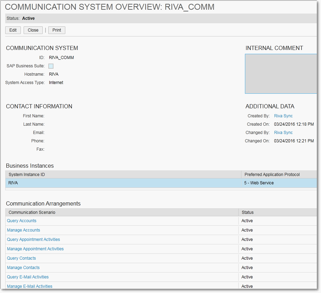The width and height of the screenshot is (321, 293).
Task: Open the Query Contacts scenario
Action: coord(21,258)
